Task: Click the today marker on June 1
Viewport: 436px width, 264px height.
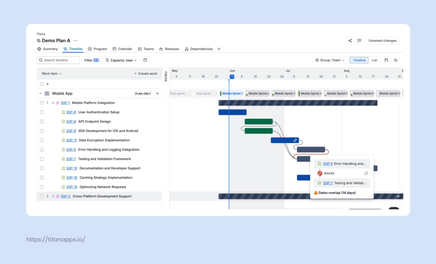Action: [x=232, y=77]
